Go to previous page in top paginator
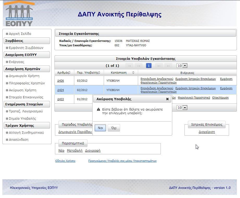The height and width of the screenshot is (198, 240). click(x=139, y=66)
